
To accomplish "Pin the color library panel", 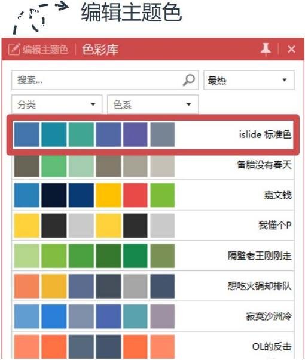I will pos(266,49).
